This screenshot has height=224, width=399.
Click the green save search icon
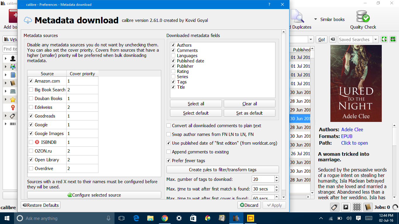point(393,39)
